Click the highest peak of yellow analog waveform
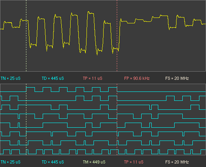 point(88,12)
